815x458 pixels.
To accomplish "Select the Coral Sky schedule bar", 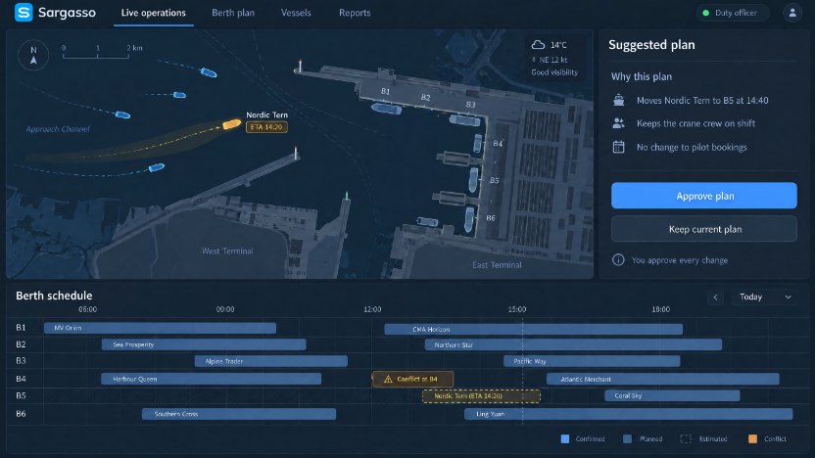I will [x=672, y=395].
